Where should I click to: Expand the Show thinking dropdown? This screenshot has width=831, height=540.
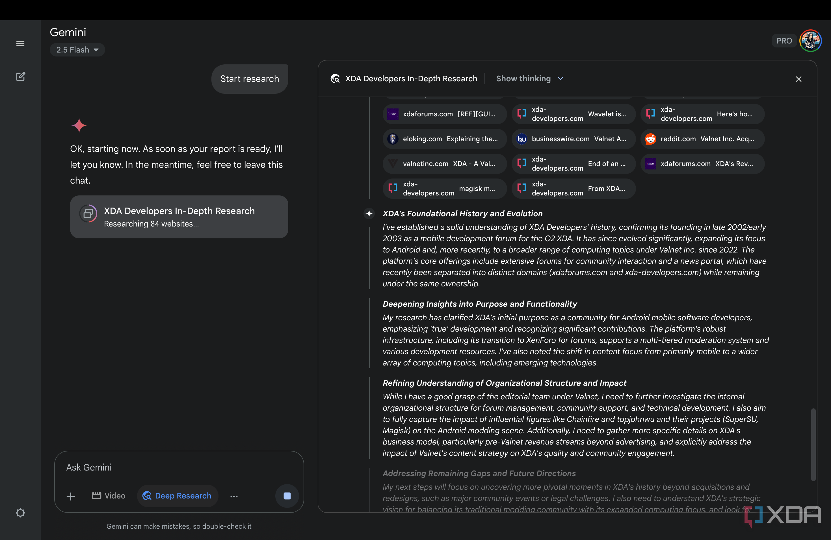pyautogui.click(x=529, y=79)
